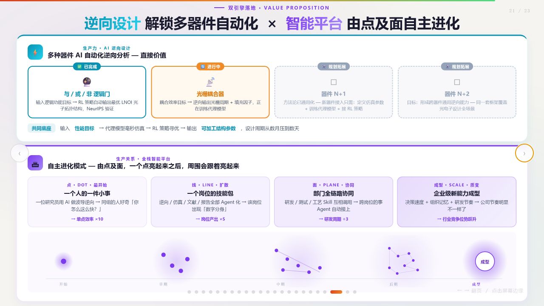Click the 成型 circle at timeline end
544x306 pixels.
point(485,261)
